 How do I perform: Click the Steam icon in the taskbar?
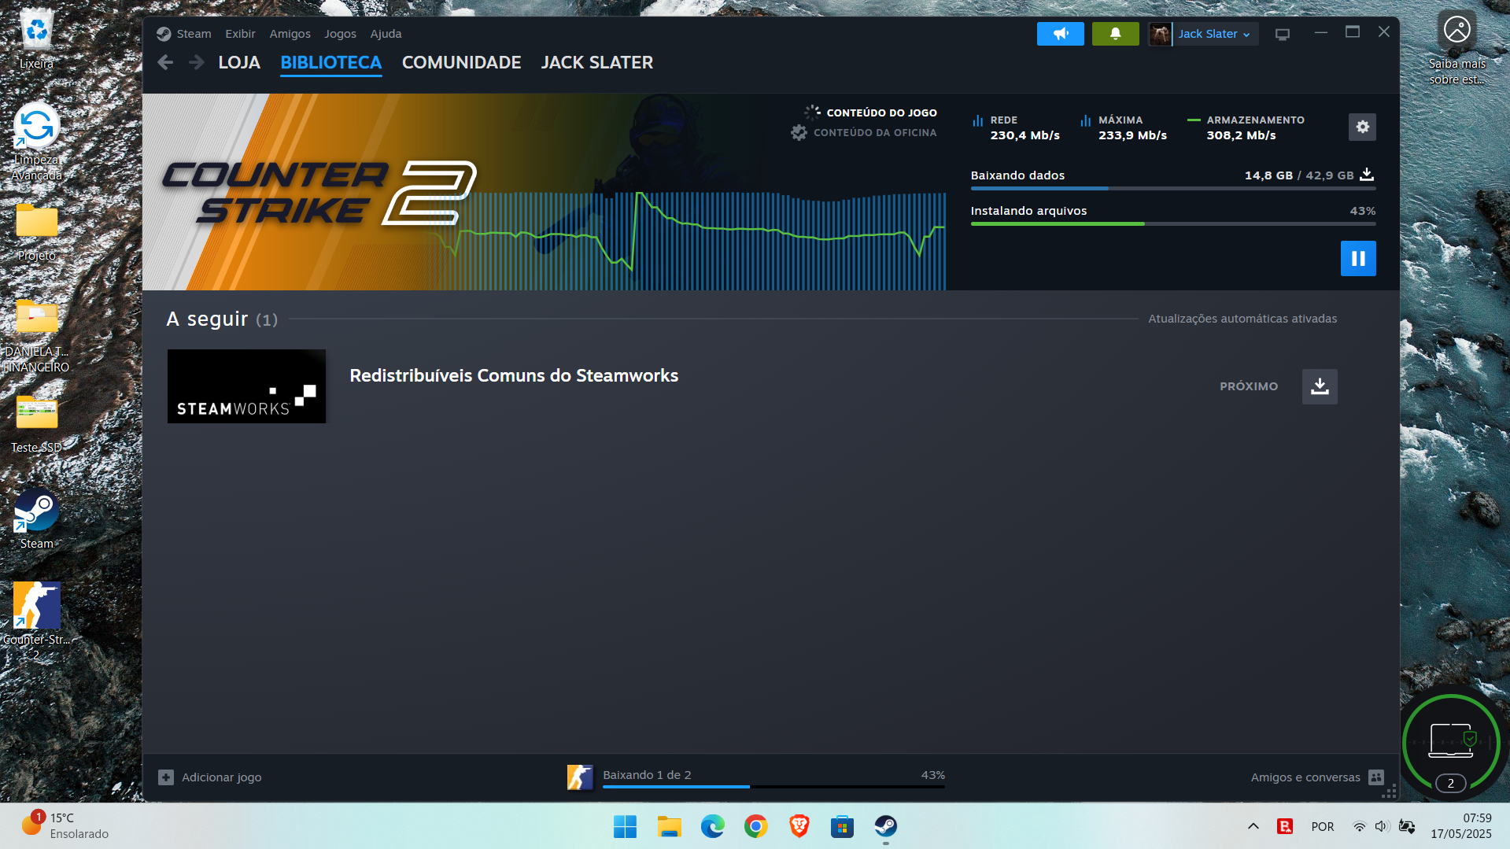click(885, 826)
